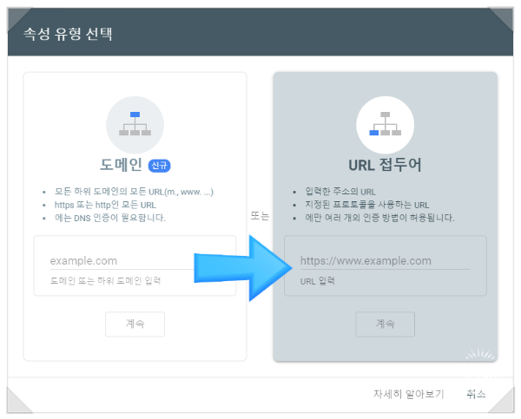Open the 자세히 알아보기 link
The width and height of the screenshot is (521, 419).
coord(408,394)
